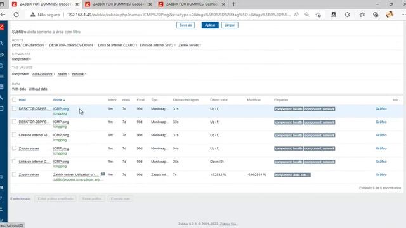Image resolution: width=406 pixels, height=228 pixels.
Task: Filter by network tag value
Action: pyautogui.click(x=77, y=74)
